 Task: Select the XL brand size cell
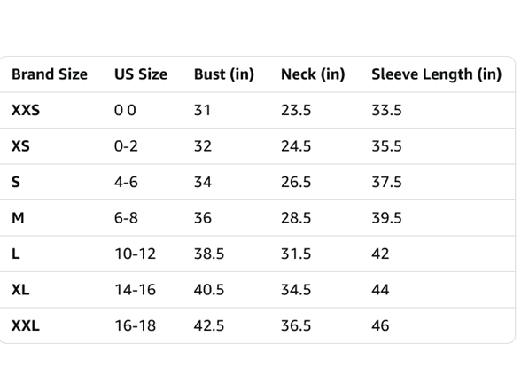pyautogui.click(x=20, y=290)
